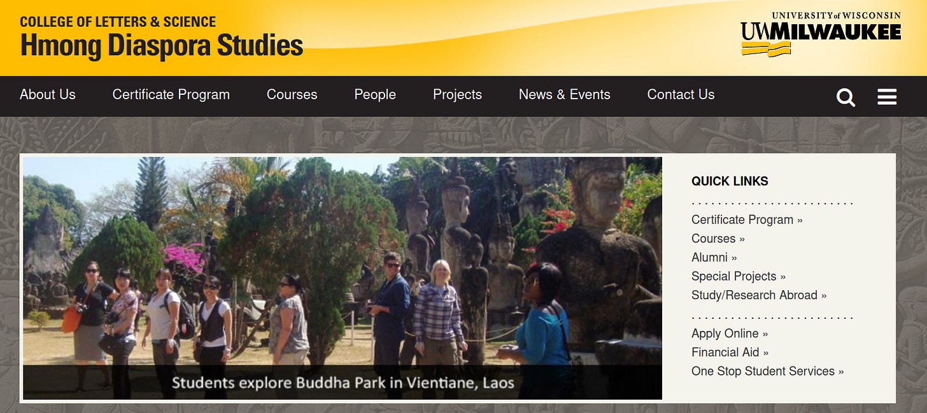Follow Certificate Program quick link
927x413 pixels.
click(747, 220)
